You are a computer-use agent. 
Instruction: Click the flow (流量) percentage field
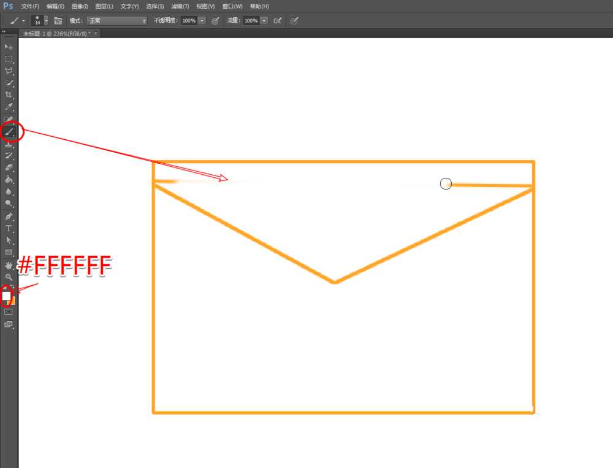(x=251, y=20)
